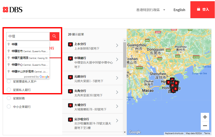This screenshot has width=215, height=137.
Task: Expand the 大埔分行 chevron arrow
Action: pos(117,106)
